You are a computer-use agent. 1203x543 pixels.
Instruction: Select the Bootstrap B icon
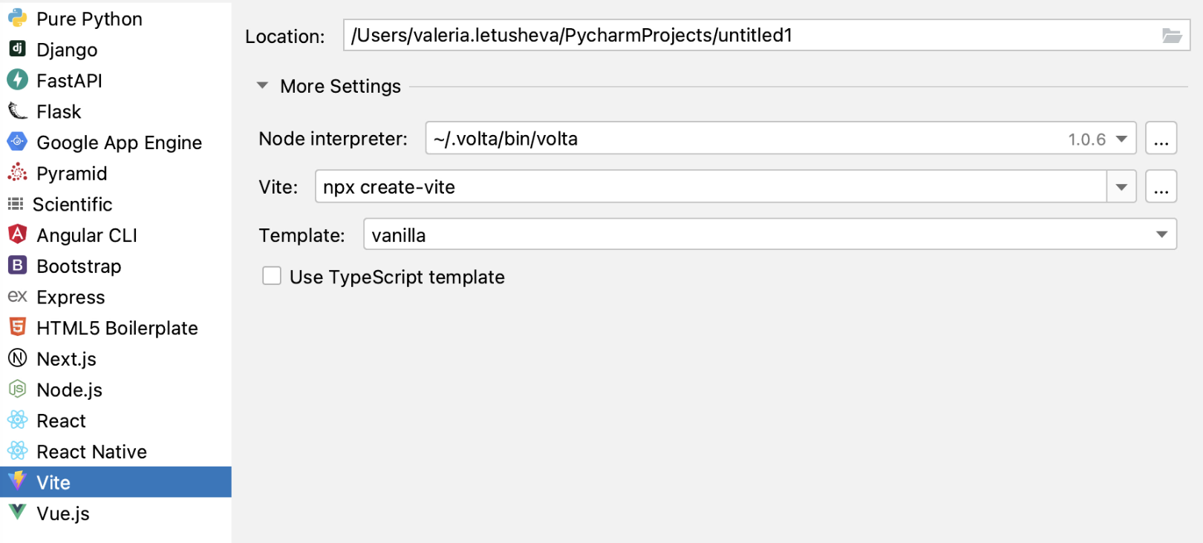click(x=17, y=265)
